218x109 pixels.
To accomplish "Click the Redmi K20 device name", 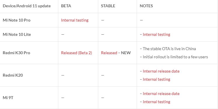I will point(13,75).
